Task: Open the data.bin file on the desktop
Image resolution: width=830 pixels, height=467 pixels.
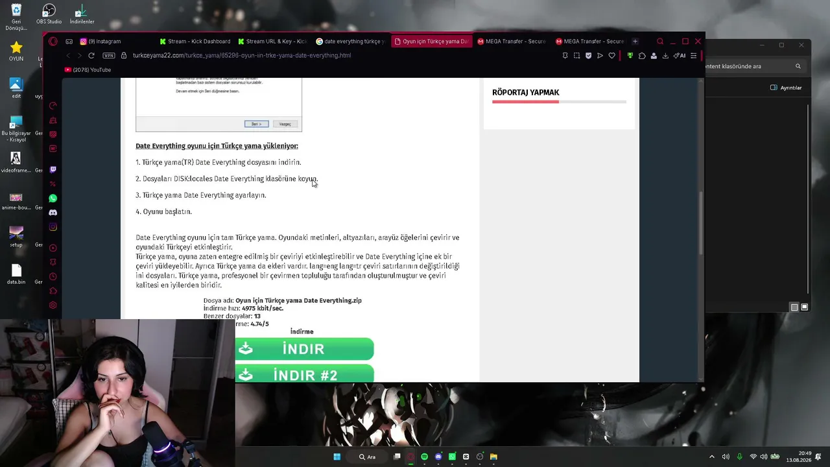Action: 16,274
